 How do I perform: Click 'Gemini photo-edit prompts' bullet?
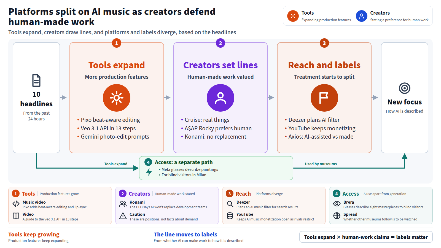click(x=115, y=137)
